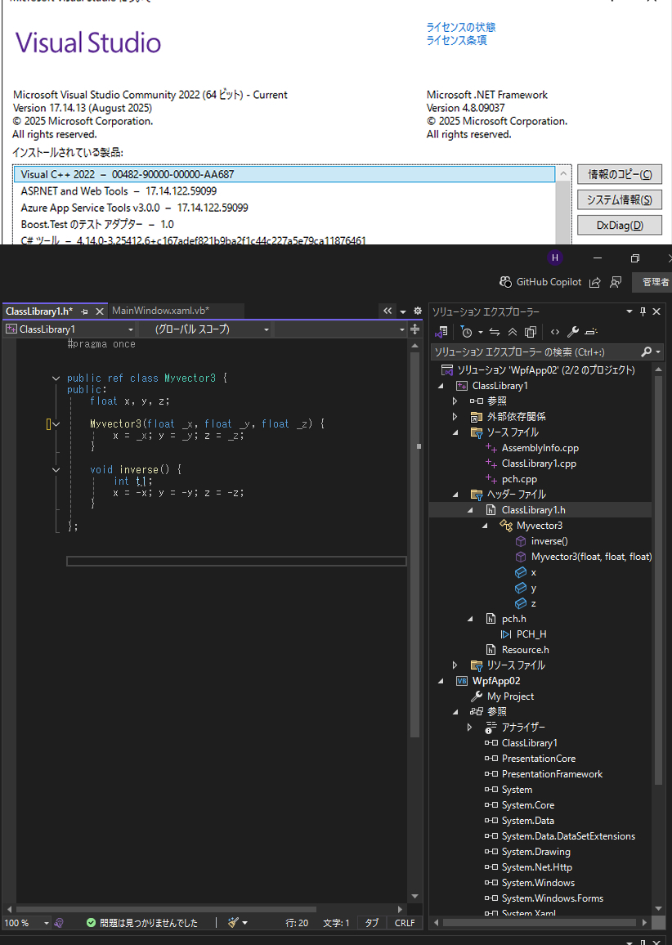Open the Live Share sharing icon
The width and height of the screenshot is (672, 945).
point(595,282)
